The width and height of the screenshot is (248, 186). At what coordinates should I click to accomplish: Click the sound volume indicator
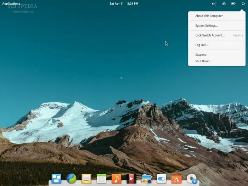tap(214, 4)
